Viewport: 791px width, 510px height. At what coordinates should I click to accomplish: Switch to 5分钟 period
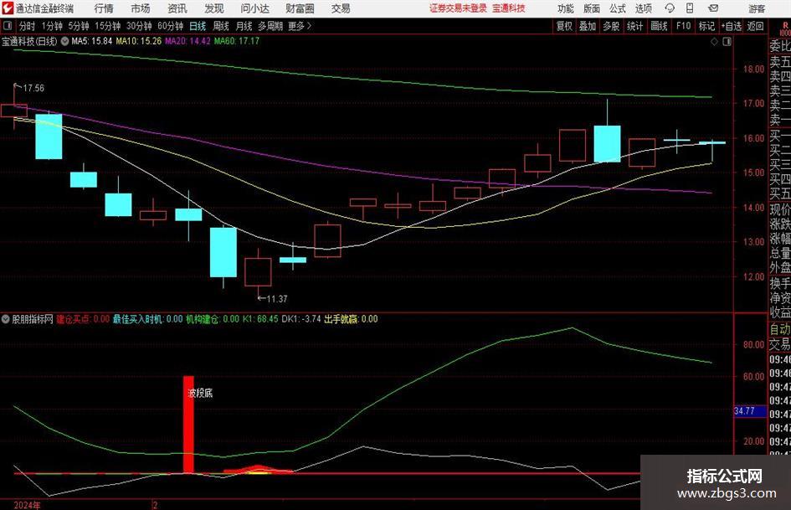pyautogui.click(x=78, y=26)
